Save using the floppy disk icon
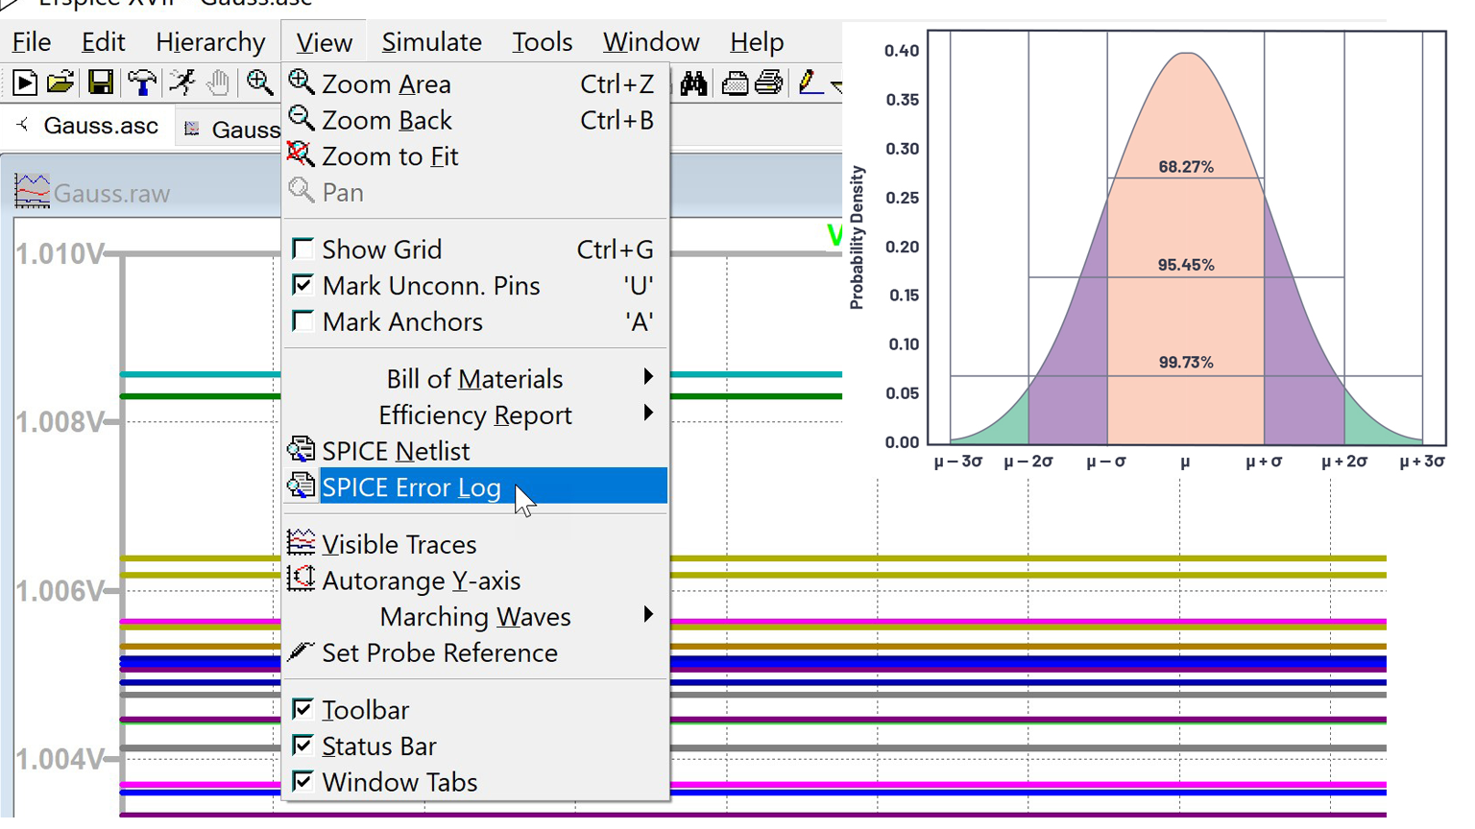The width and height of the screenshot is (1475, 829). pos(100,83)
